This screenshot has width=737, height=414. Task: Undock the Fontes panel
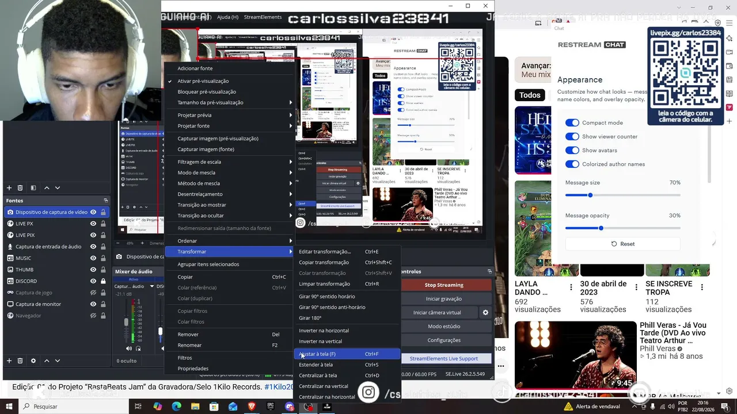(105, 201)
